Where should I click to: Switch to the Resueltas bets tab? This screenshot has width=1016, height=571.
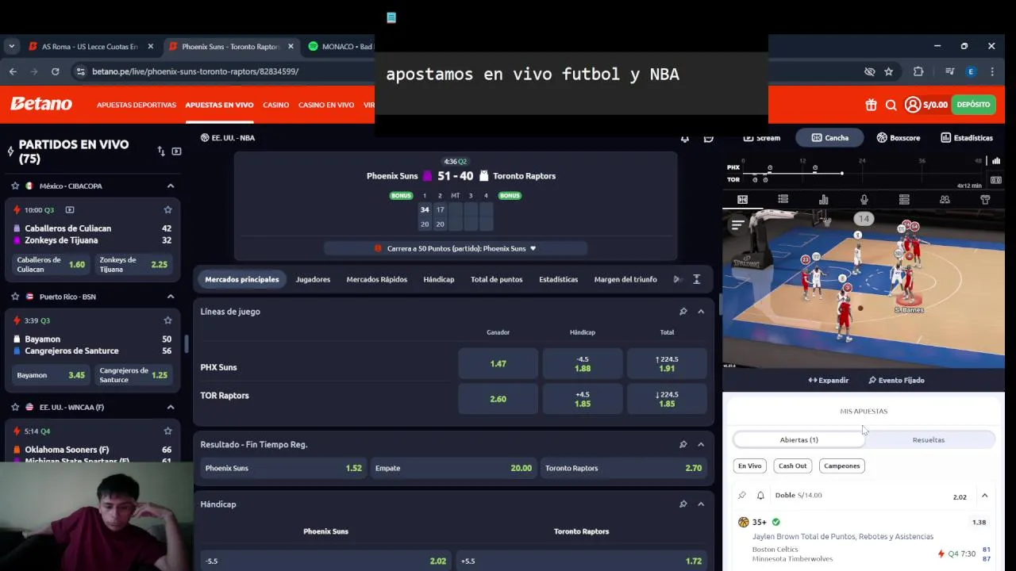pos(929,440)
